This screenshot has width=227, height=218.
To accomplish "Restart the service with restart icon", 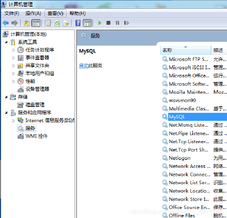I will [x=126, y=23].
